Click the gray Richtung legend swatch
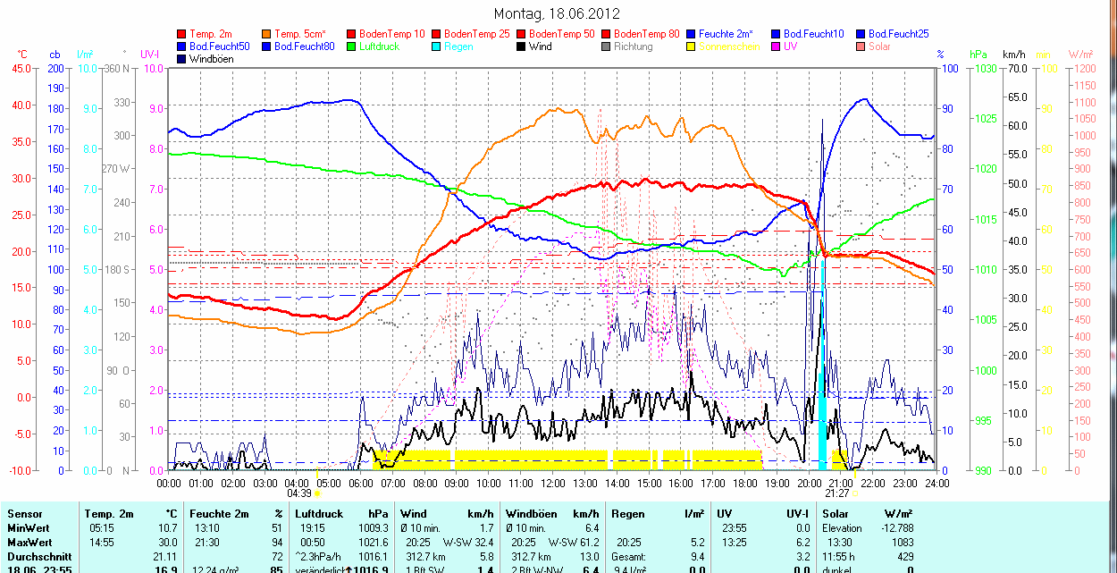This screenshot has height=573, width=1117. [x=606, y=46]
